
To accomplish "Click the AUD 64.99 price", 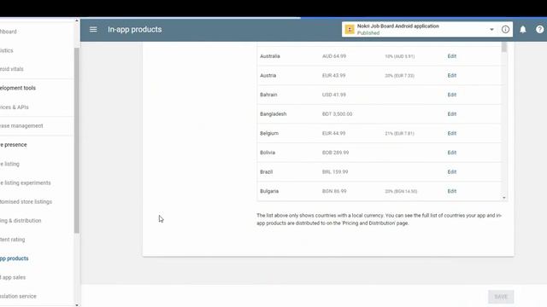I will click(x=334, y=56).
